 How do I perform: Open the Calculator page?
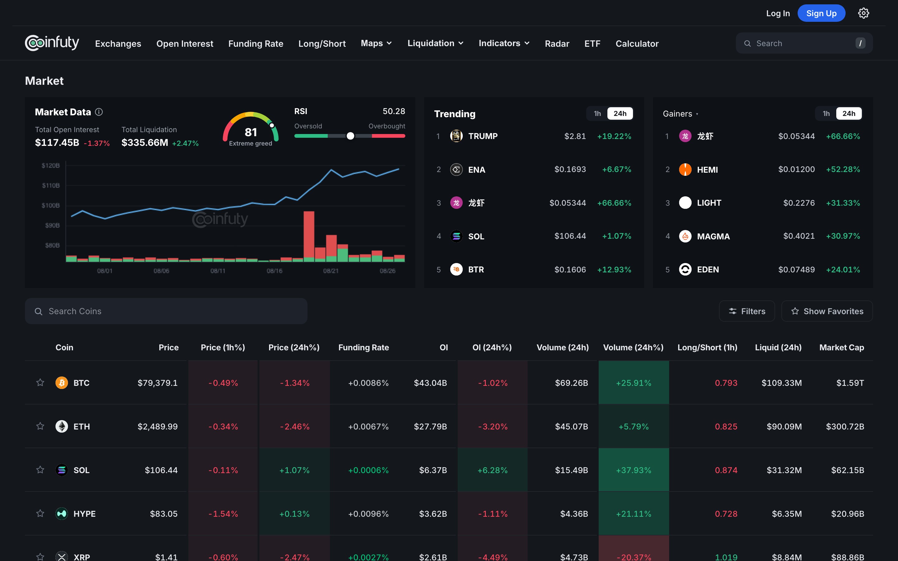click(637, 44)
